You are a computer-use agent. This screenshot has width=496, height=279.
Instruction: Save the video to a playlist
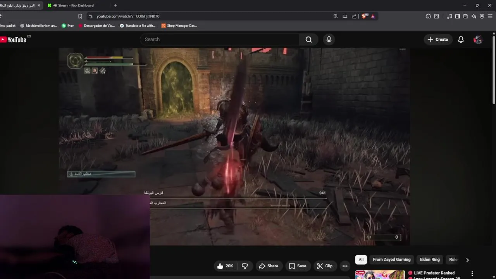pos(298,266)
